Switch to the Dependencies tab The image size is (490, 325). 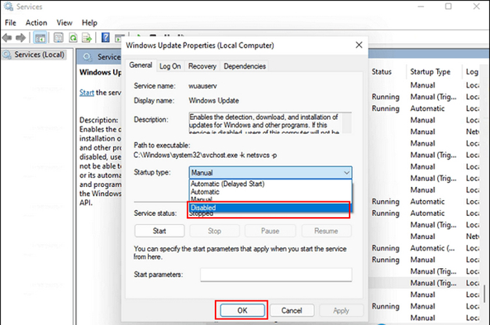(245, 66)
